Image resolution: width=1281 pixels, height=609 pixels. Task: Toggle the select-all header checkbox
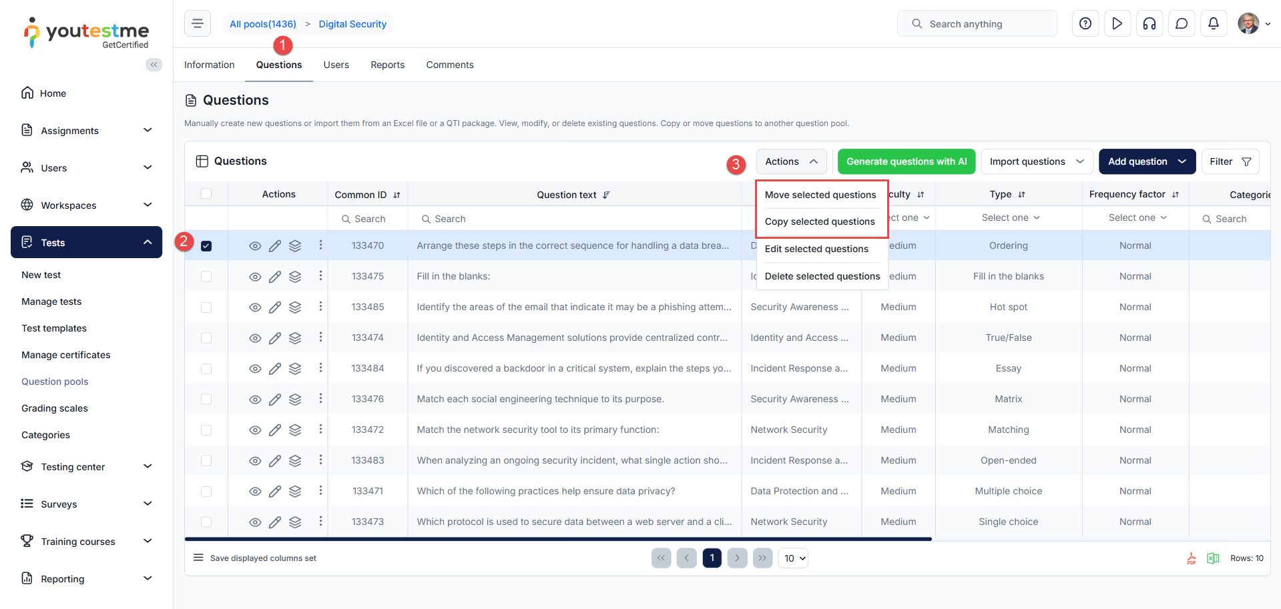click(x=206, y=194)
